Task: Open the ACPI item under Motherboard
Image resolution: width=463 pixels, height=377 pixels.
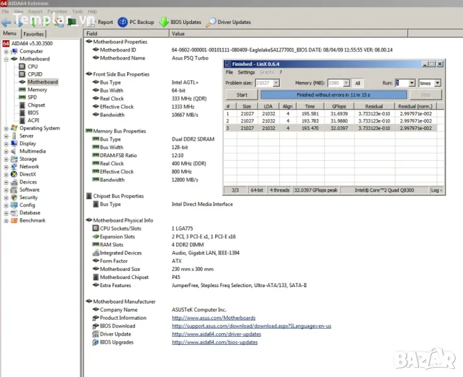Action: pos(33,121)
